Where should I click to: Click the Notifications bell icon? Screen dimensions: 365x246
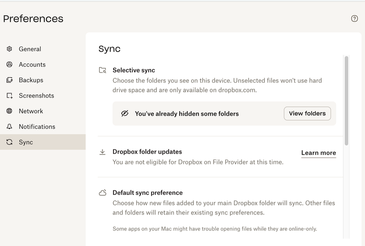(10, 127)
